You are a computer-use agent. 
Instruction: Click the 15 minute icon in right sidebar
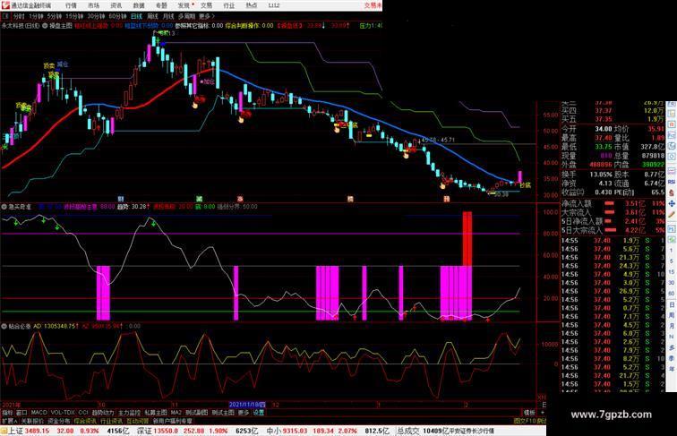click(x=672, y=272)
